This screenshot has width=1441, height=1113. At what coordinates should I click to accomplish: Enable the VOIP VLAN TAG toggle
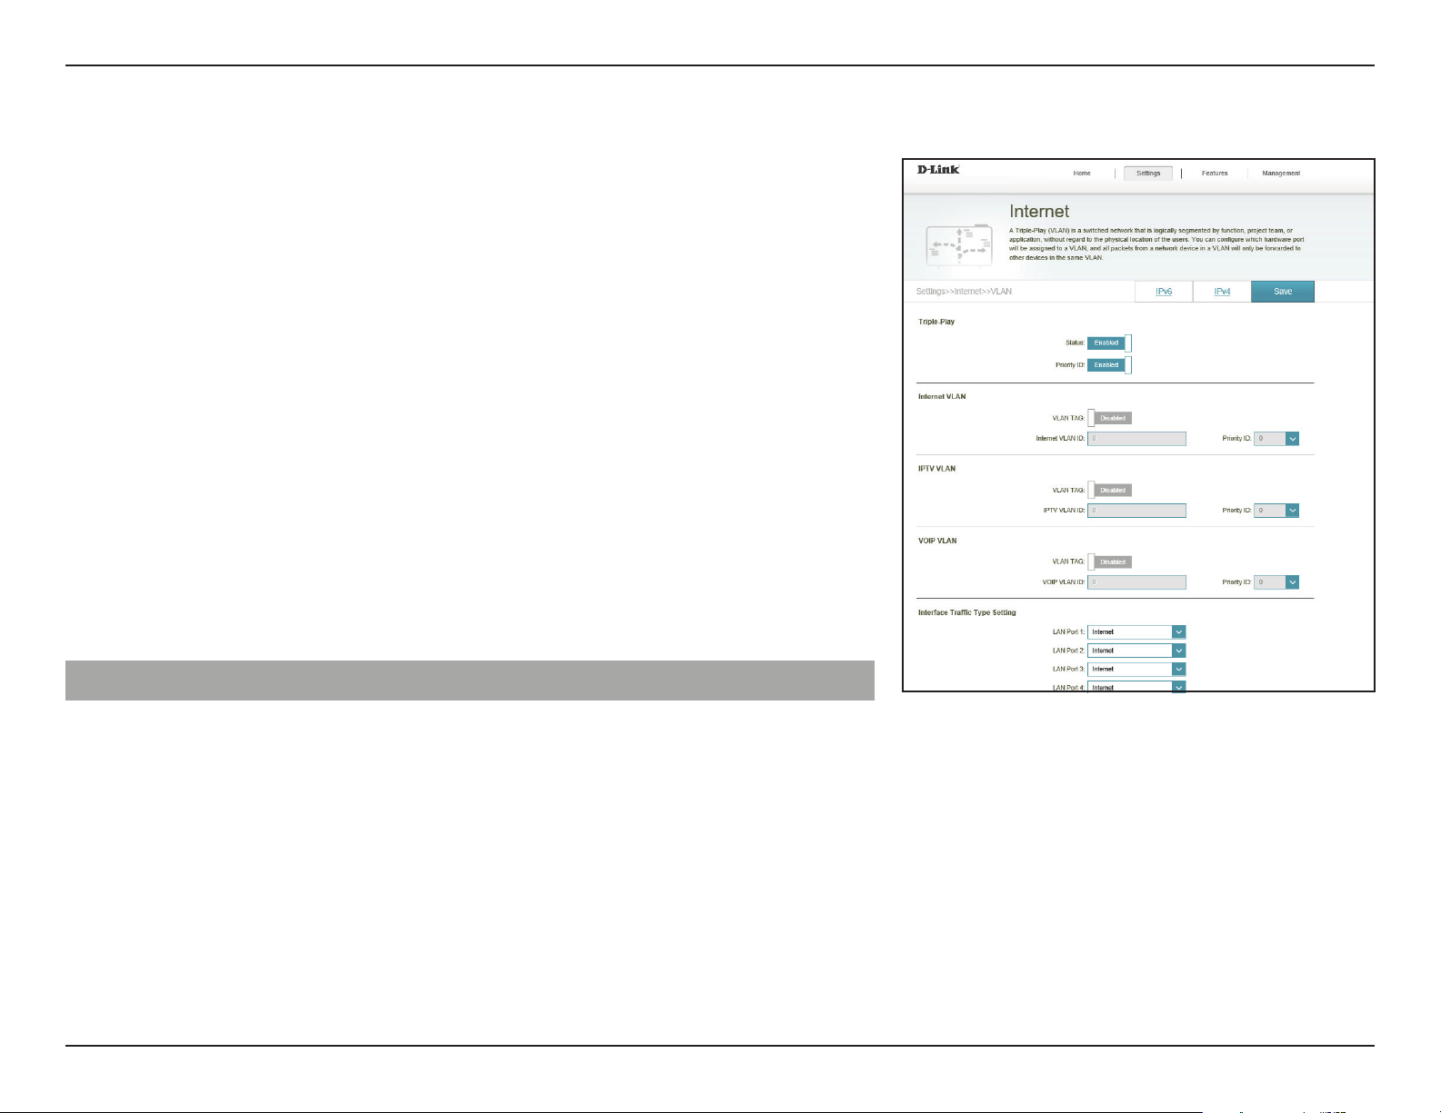point(1109,562)
